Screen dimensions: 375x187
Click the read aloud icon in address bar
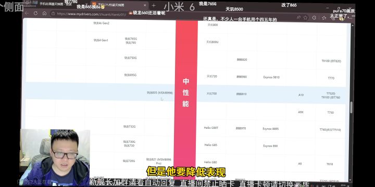click(x=298, y=18)
